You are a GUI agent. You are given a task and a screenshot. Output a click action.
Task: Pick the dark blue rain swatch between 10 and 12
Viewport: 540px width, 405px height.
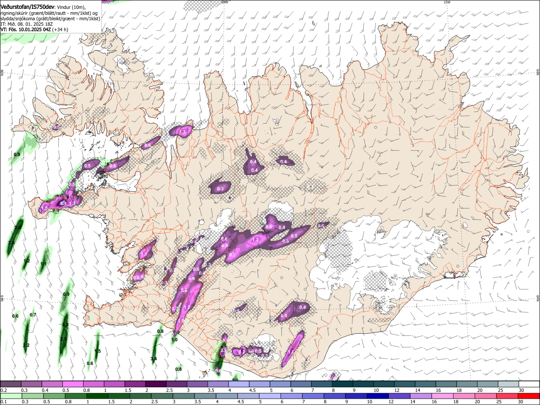coord(377,396)
